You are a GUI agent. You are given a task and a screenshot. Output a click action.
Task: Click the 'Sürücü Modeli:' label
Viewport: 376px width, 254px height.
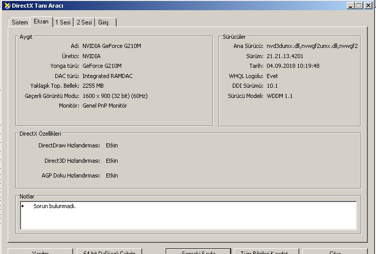click(246, 96)
